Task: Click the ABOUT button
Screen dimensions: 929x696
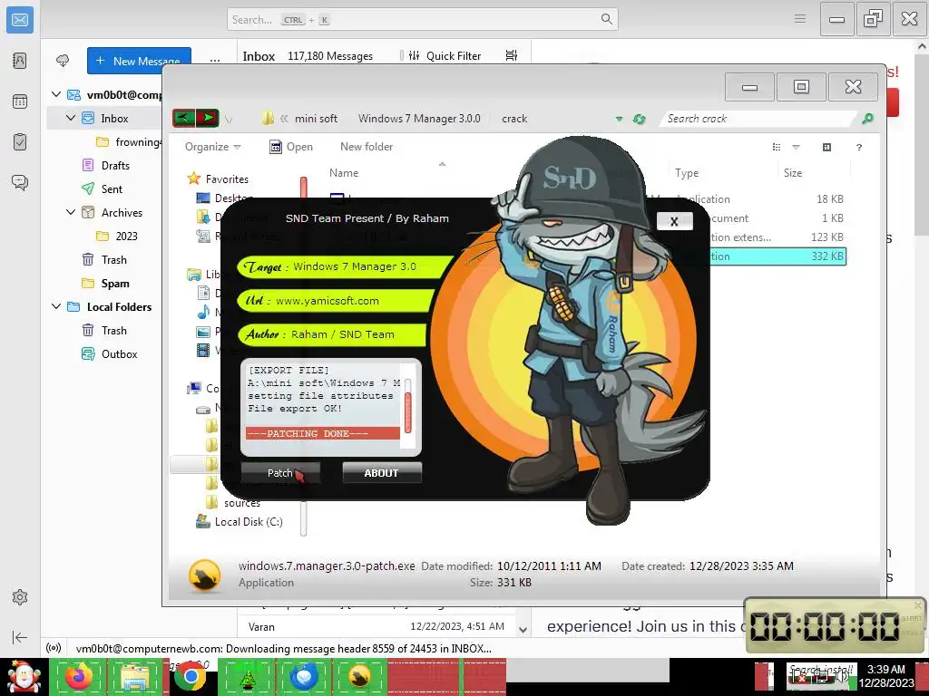Action: [x=382, y=473]
